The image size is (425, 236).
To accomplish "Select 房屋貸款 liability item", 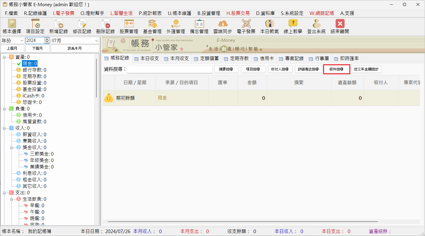I will (34, 122).
